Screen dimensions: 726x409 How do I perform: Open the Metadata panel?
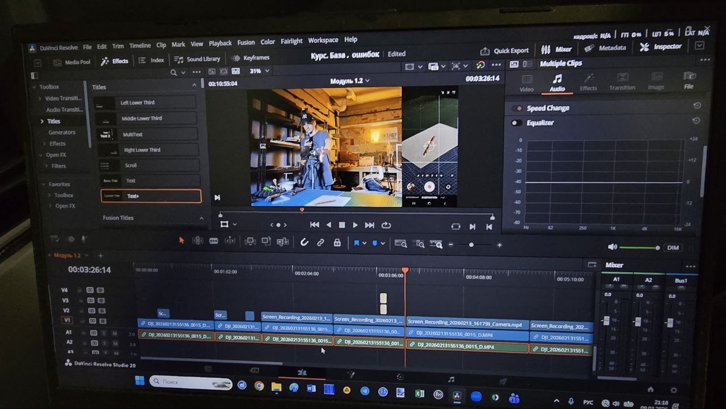pyautogui.click(x=606, y=48)
